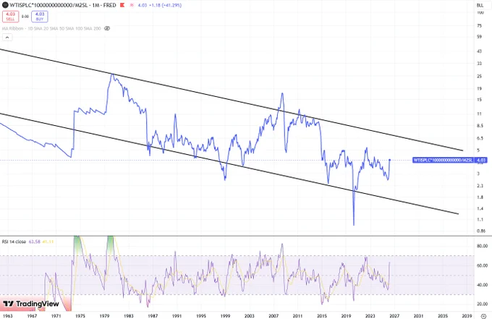492x319 pixels.
Task: Click the 2007 label on the time axis
Action: [x=273, y=315]
